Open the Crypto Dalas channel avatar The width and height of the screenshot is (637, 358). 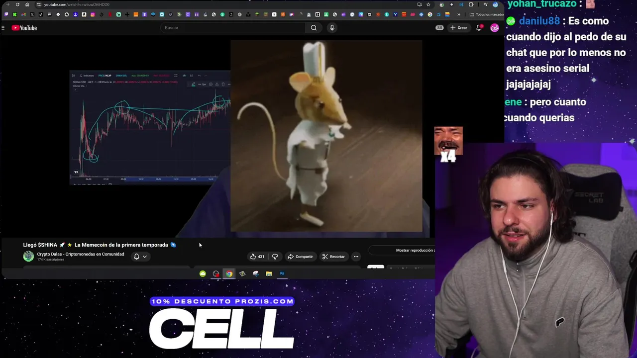[x=28, y=256]
